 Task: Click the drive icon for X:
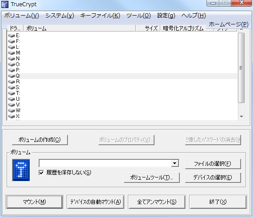click(x=12, y=116)
